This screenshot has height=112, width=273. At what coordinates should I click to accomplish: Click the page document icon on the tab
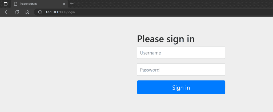[x=16, y=4]
